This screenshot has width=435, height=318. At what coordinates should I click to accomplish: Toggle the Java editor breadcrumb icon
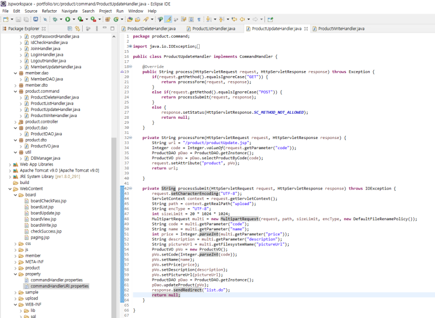(160, 20)
